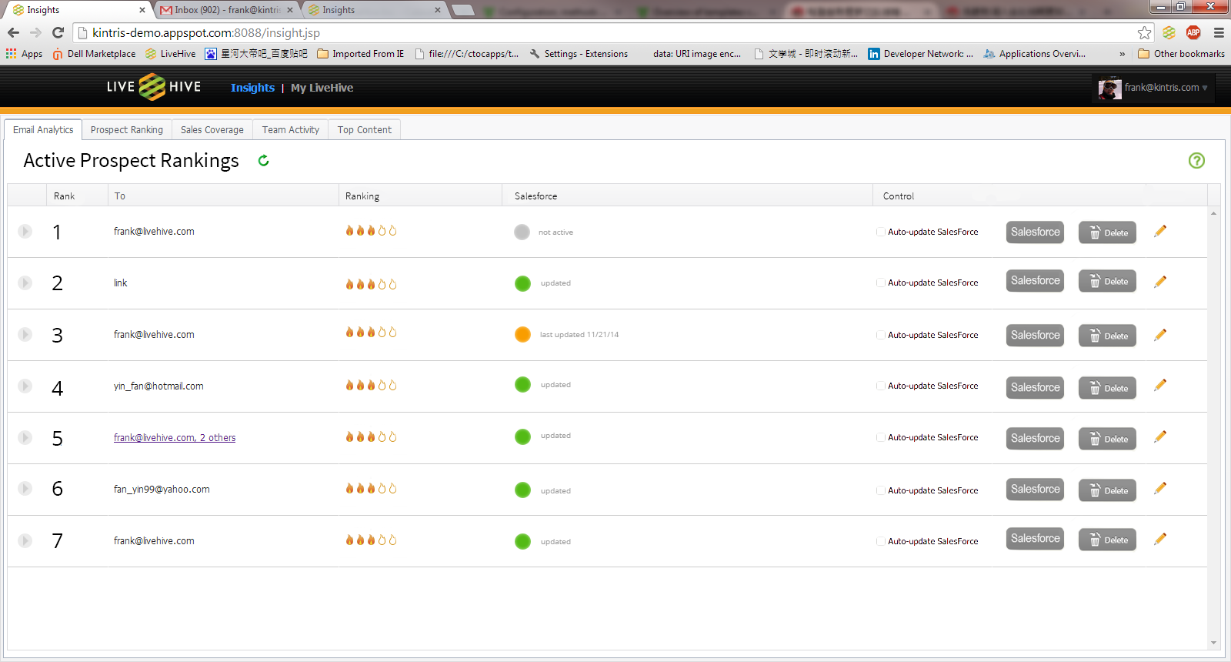Open the Sales Coverage tab

click(212, 129)
